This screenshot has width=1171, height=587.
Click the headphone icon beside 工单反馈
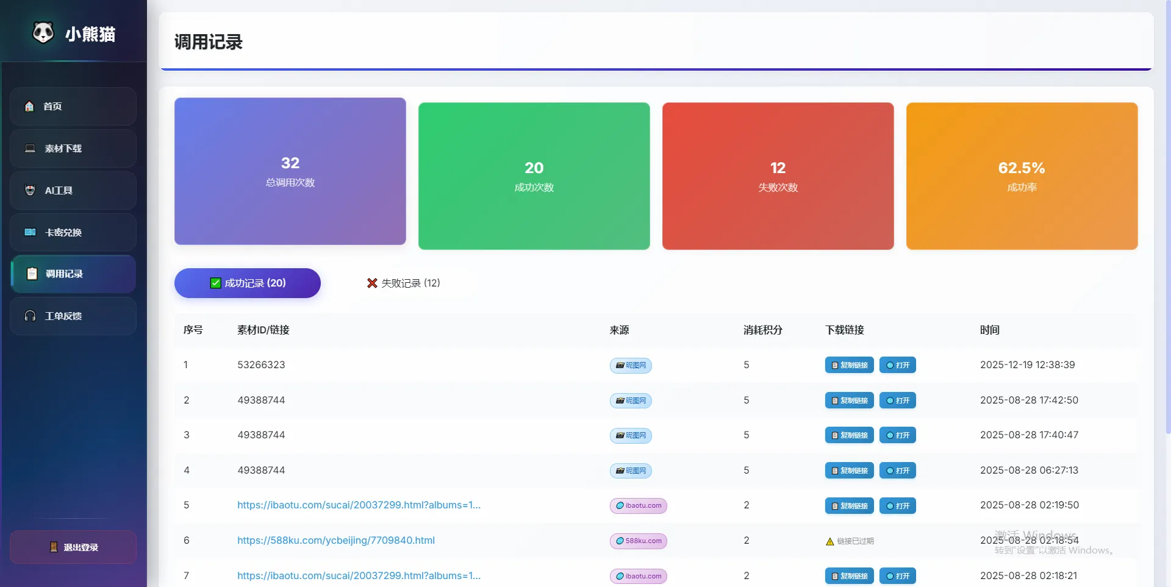[x=30, y=316]
